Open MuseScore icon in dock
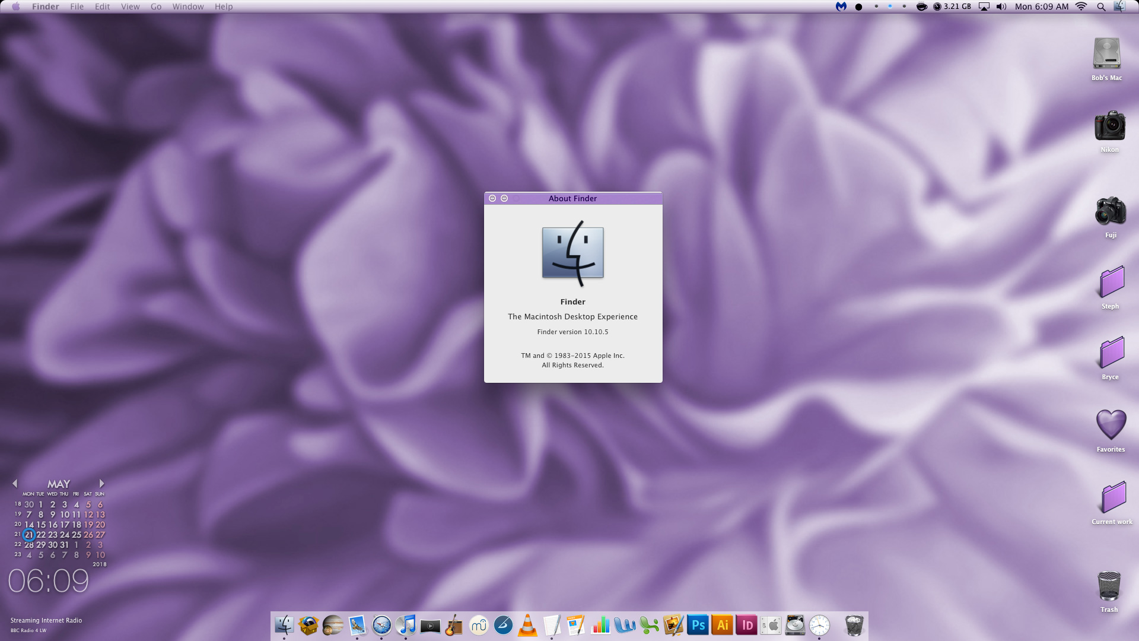This screenshot has width=1139, height=641. point(478,625)
